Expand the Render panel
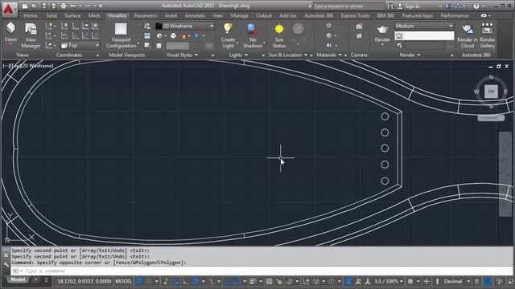 click(410, 55)
